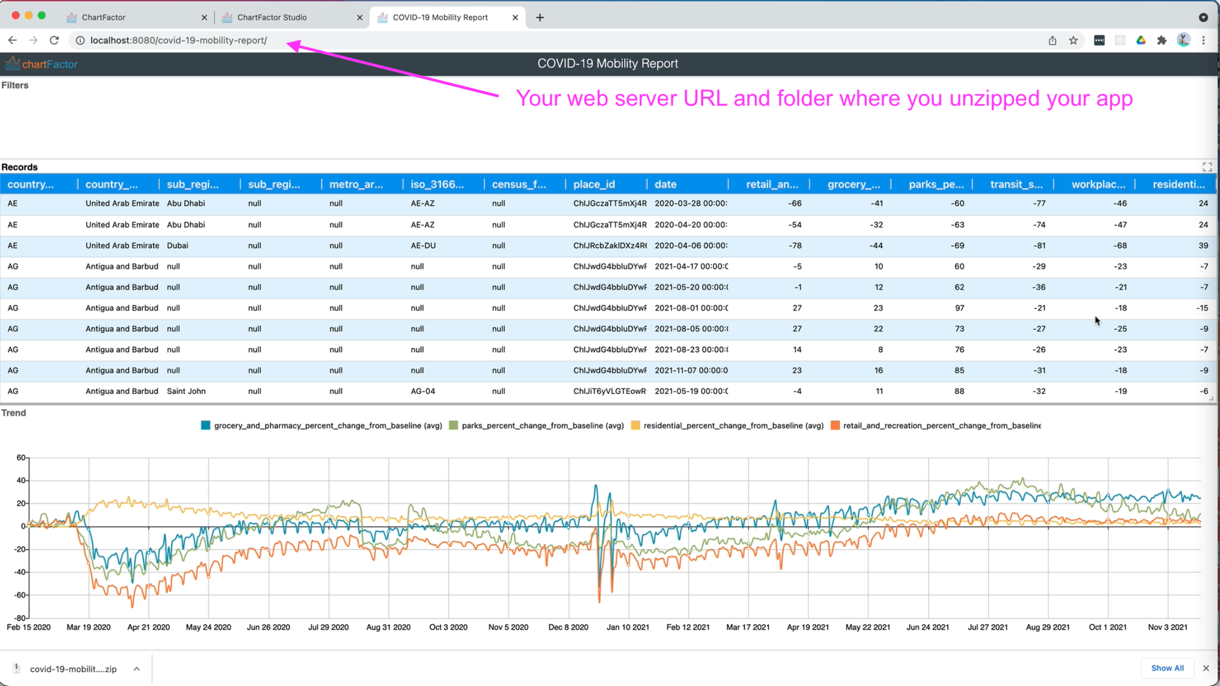Open the tab search dropdown arrow
The width and height of the screenshot is (1220, 686).
pos(1203,17)
